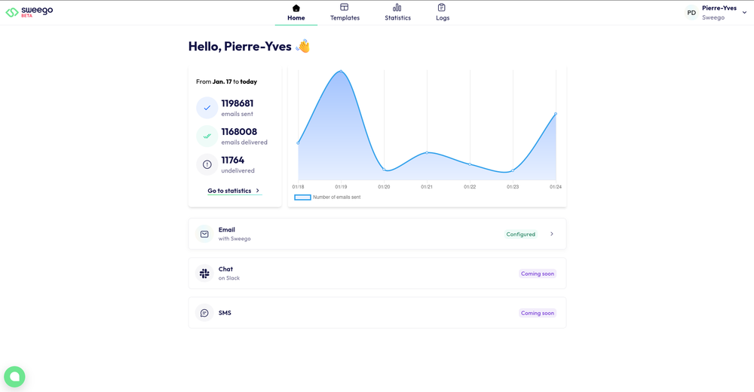
Task: Click the SMS message bubble icon
Action: point(204,313)
